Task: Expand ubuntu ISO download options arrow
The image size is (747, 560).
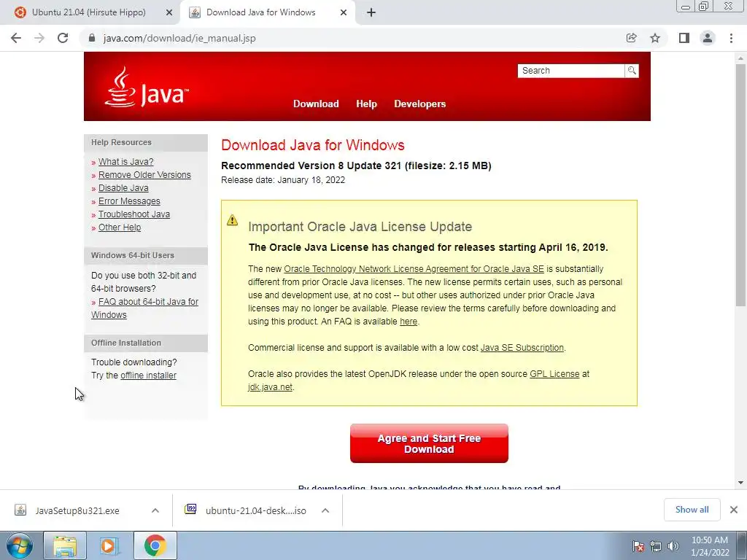Action: point(325,510)
